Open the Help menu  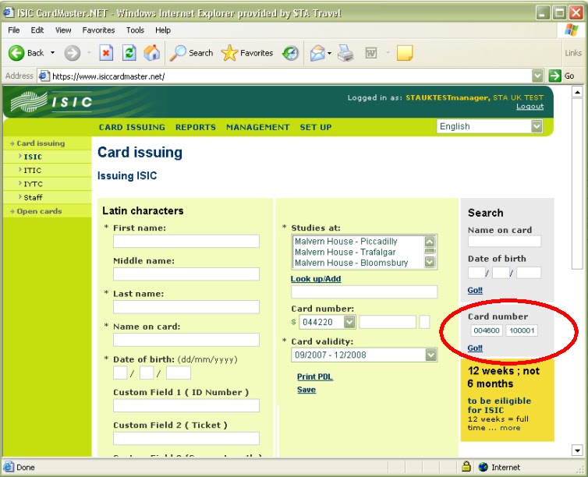tap(163, 30)
